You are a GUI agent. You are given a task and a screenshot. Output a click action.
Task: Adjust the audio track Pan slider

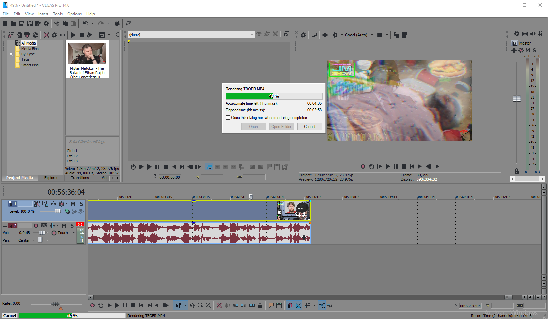[x=40, y=240]
